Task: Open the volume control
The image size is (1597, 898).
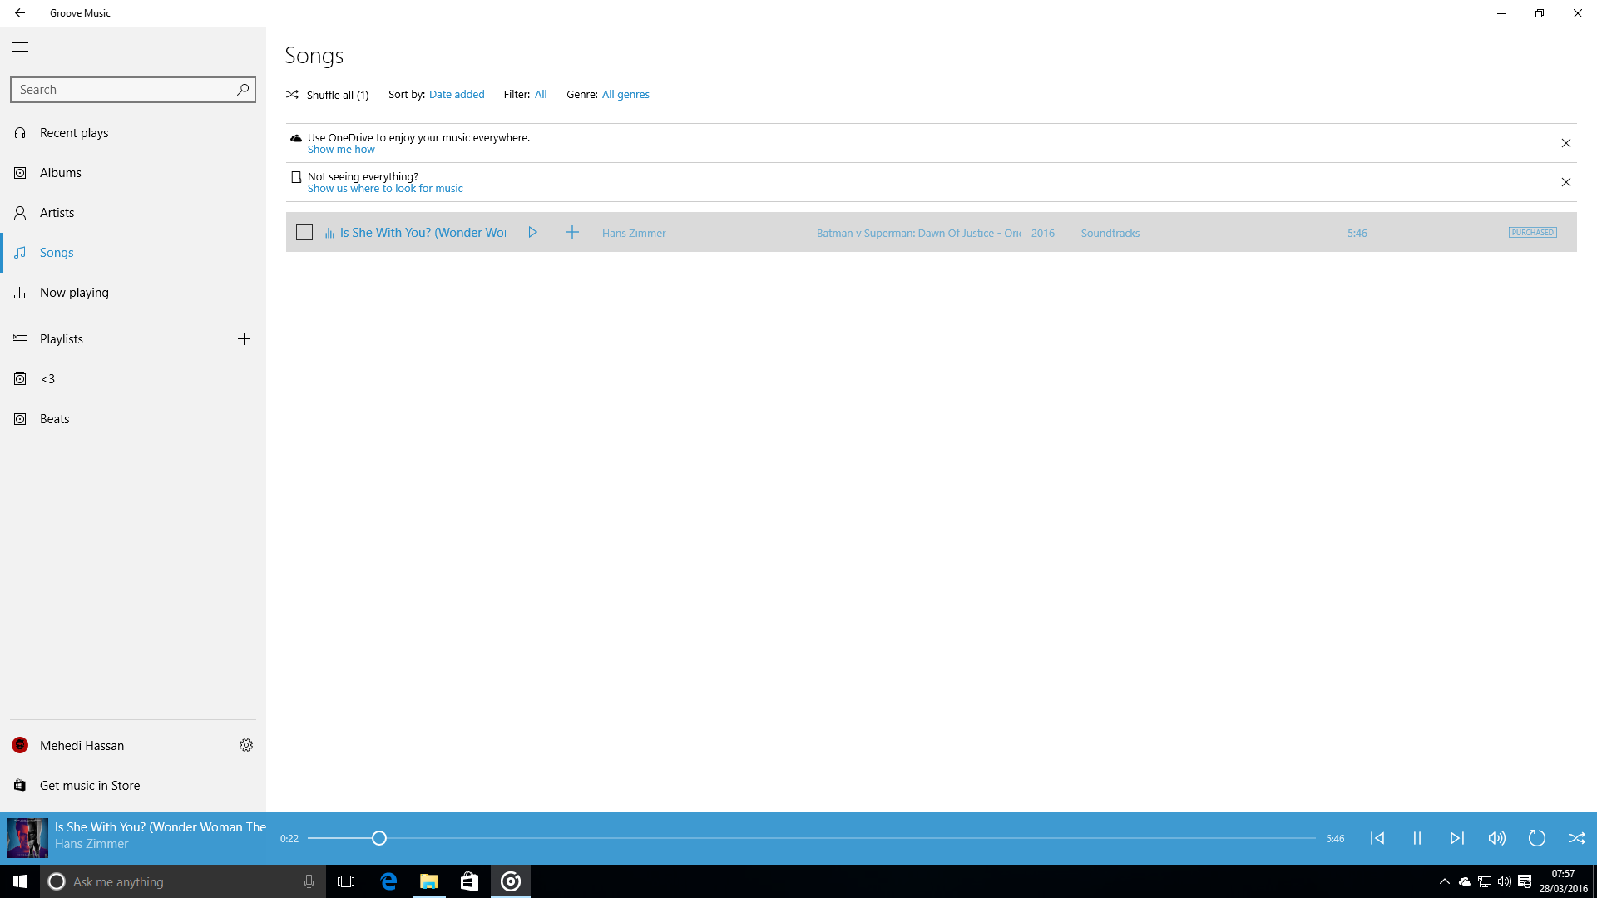Action: tap(1497, 838)
